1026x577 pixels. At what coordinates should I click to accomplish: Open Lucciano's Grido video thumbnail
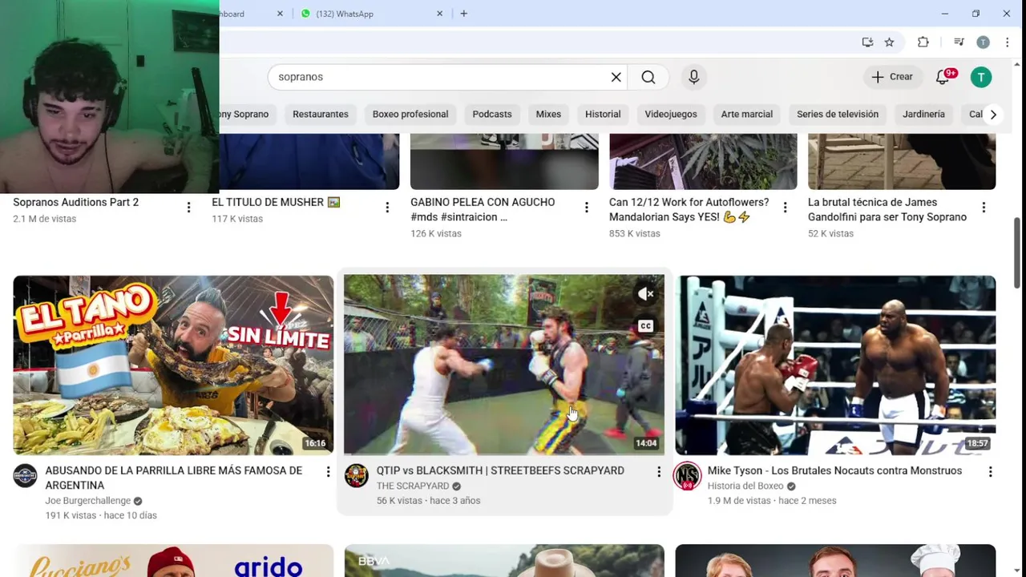(173, 561)
